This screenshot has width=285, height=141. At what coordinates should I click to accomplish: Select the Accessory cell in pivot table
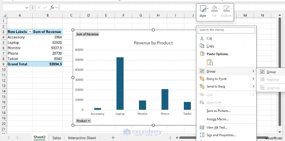pos(20,37)
